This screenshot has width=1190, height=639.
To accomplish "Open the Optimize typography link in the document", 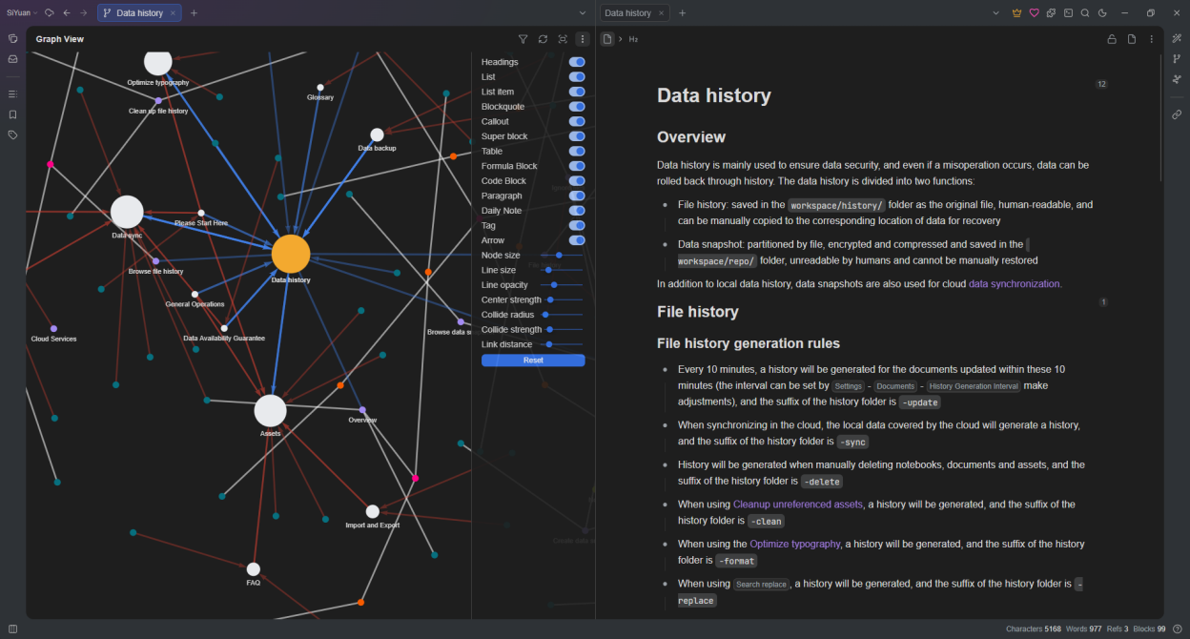I will 795,544.
